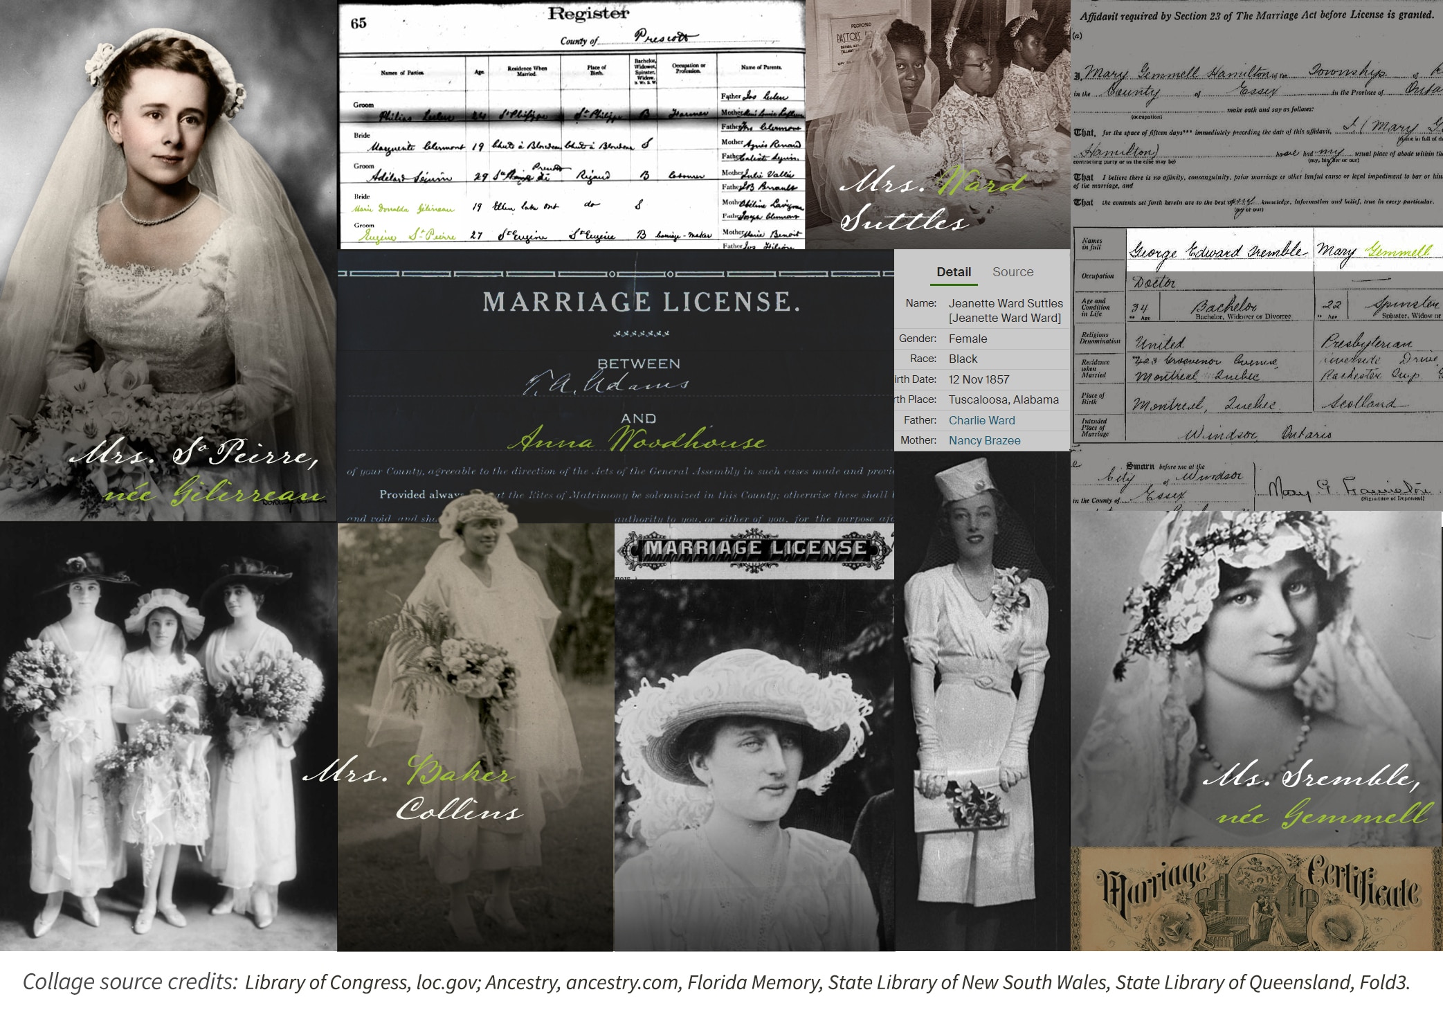Open the Nancy Brazee mother link
This screenshot has height=1010, width=1443.
[x=984, y=440]
